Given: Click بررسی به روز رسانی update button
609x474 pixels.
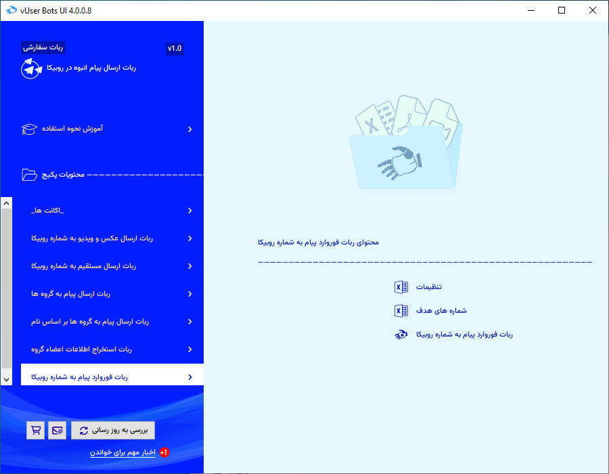Looking at the screenshot, I should point(113,430).
